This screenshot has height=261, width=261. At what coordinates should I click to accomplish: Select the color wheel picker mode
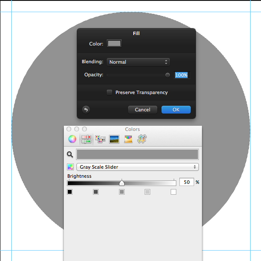coord(72,139)
